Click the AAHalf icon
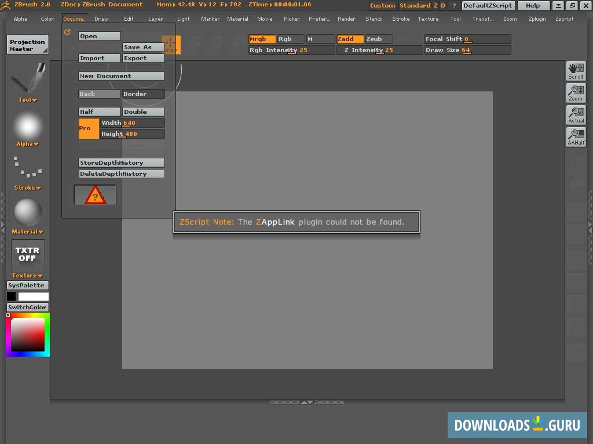Viewport: 593px width, 444px height. [576, 136]
